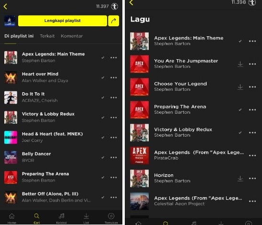Image resolution: width=262 pixels, height=225 pixels.
Task: Tap the Lagu section heading
Action: (x=140, y=20)
